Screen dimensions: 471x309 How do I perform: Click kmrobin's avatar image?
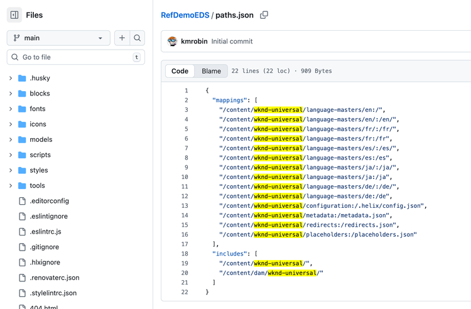point(173,41)
